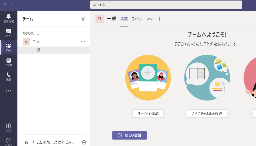
Task: Click the back navigation arrow
Action: (5, 5)
